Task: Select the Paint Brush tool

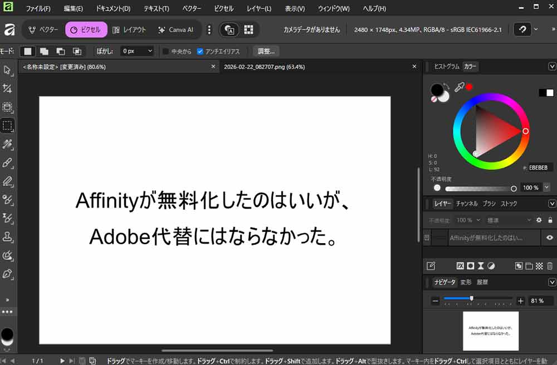Action: 7,163
